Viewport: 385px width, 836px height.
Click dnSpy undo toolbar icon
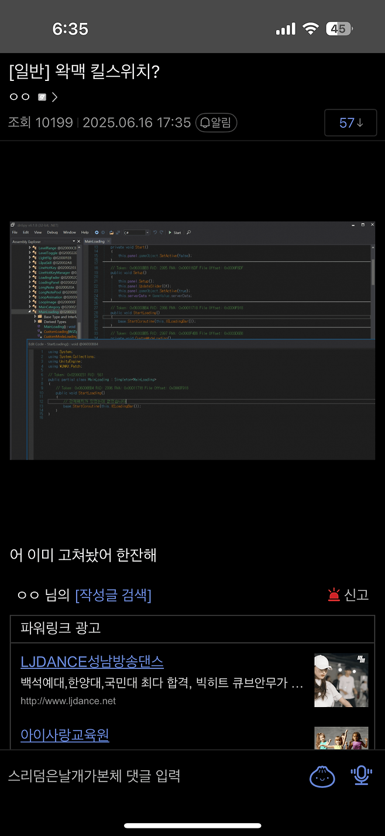coord(155,232)
